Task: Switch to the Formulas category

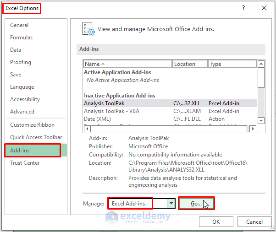Action: (x=22, y=38)
